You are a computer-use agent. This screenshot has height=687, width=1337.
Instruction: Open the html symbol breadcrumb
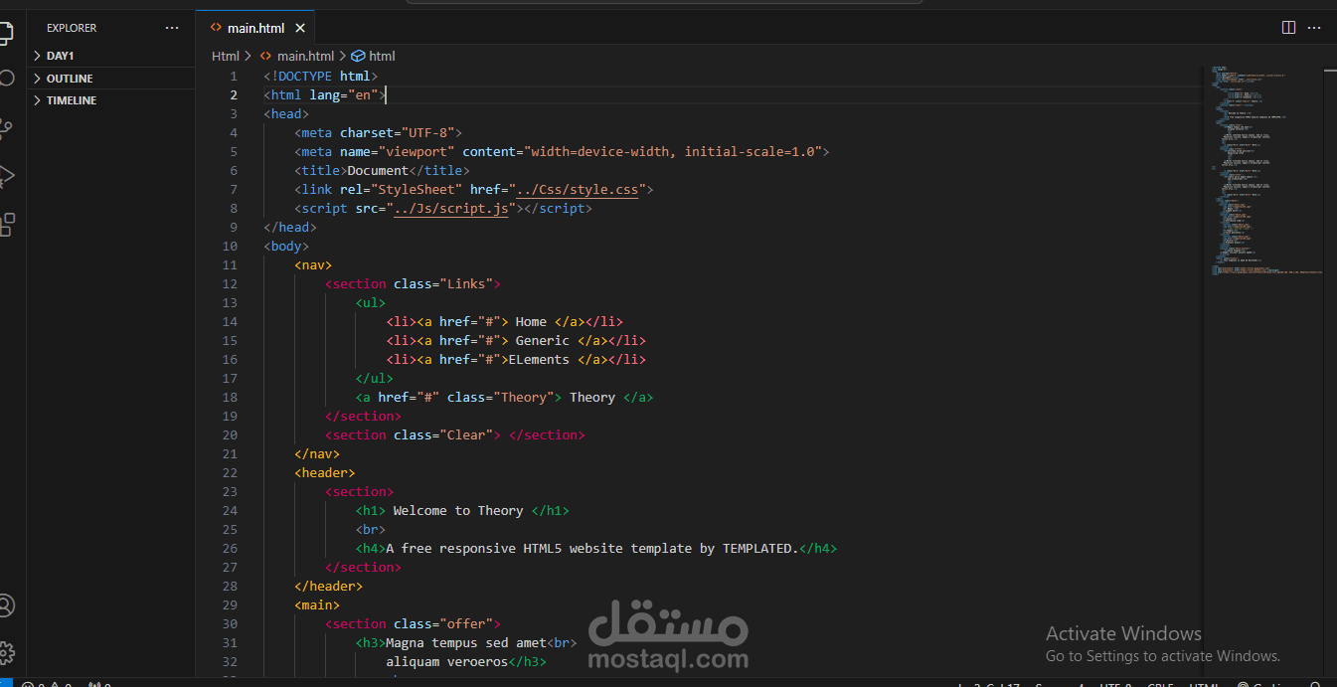374,57
